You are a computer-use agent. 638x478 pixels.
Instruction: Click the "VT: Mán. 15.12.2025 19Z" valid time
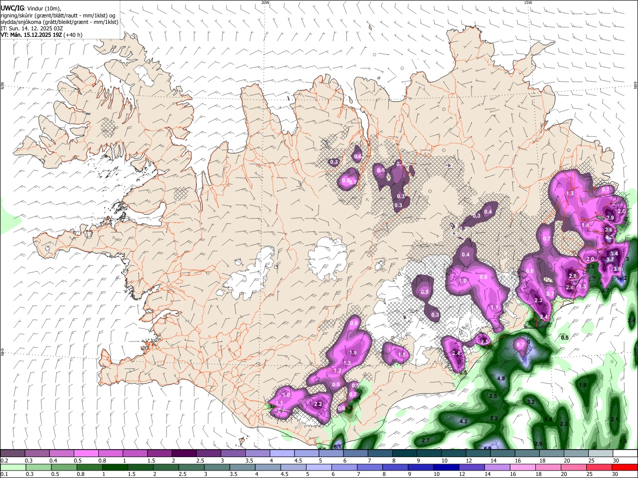point(31,35)
